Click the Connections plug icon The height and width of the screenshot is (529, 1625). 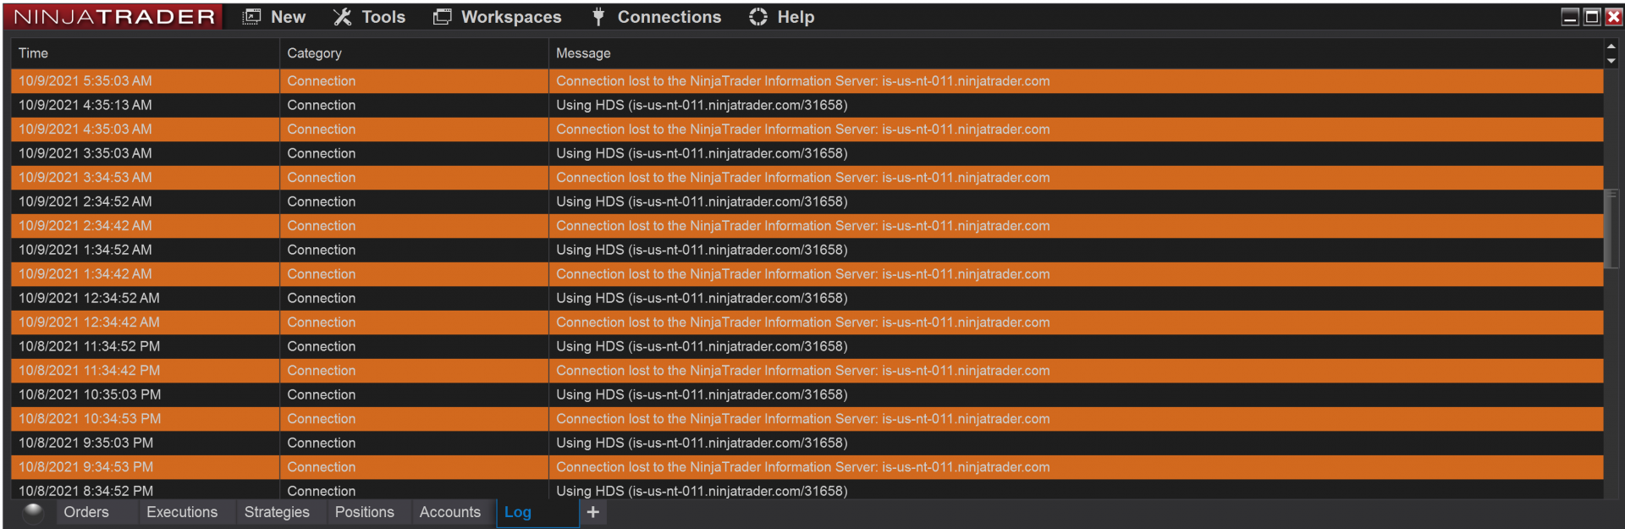(x=598, y=17)
